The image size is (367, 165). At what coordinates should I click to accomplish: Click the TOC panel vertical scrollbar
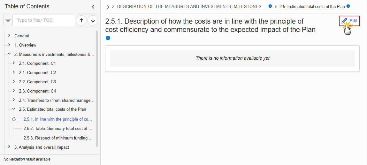point(97,89)
